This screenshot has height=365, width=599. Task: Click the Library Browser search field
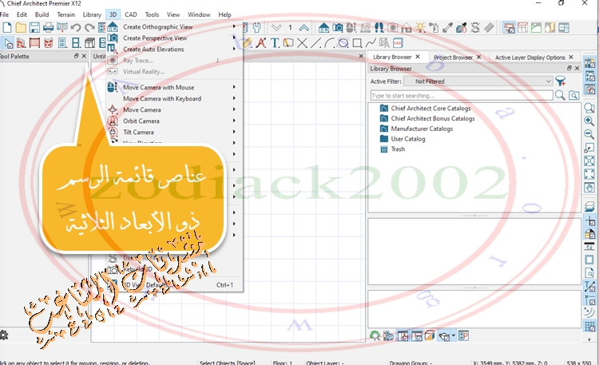(x=462, y=95)
